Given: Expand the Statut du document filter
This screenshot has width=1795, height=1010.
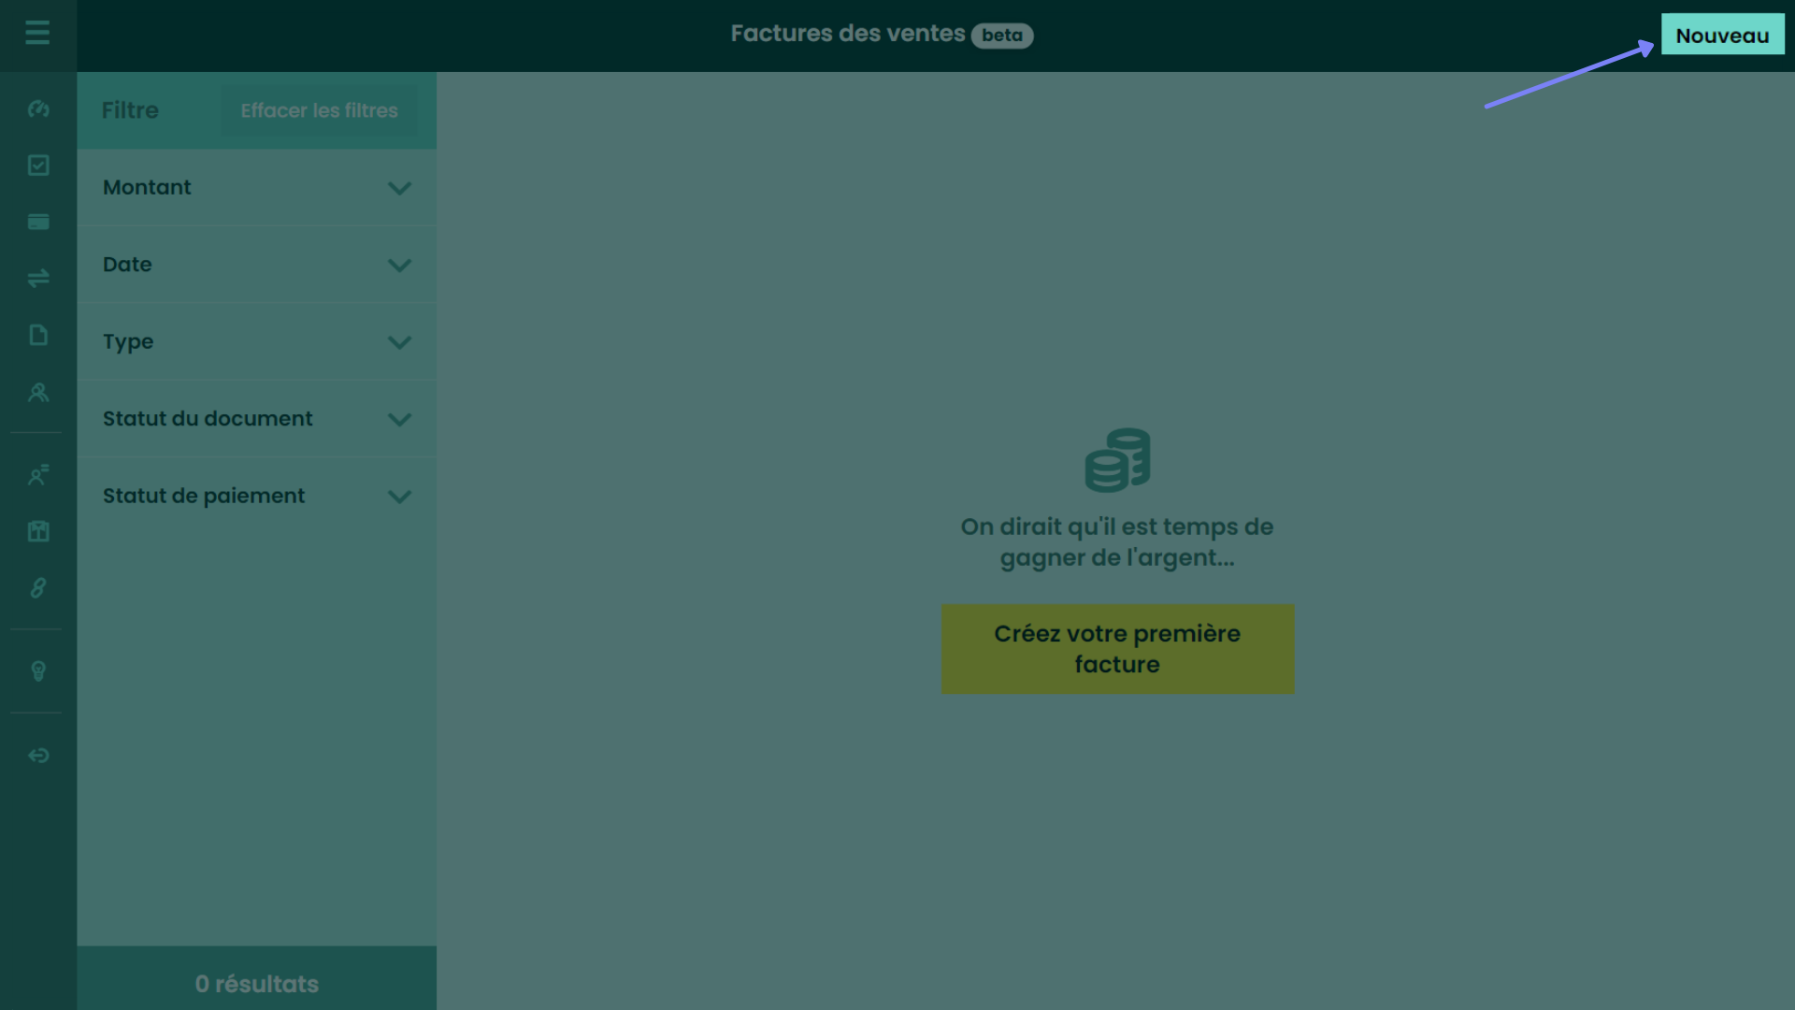Looking at the screenshot, I should (257, 419).
